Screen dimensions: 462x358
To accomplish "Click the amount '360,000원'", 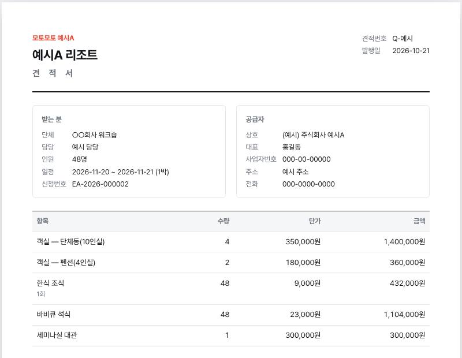I will pos(408,263).
